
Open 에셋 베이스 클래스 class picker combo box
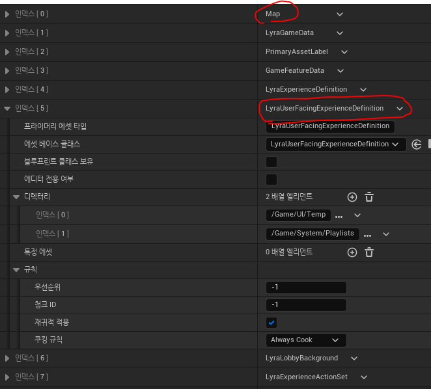pos(336,144)
